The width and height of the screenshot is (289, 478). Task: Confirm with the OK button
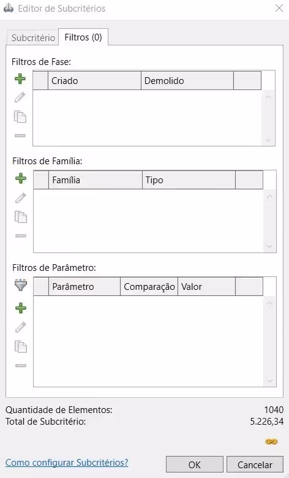pos(195,465)
